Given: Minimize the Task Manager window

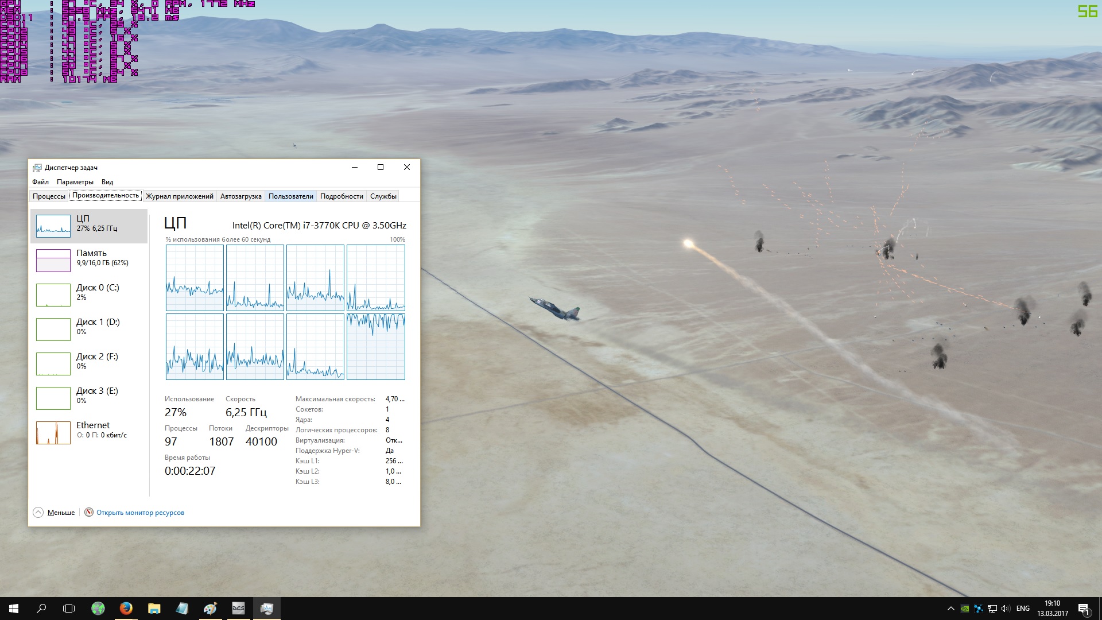Looking at the screenshot, I should pos(355,167).
